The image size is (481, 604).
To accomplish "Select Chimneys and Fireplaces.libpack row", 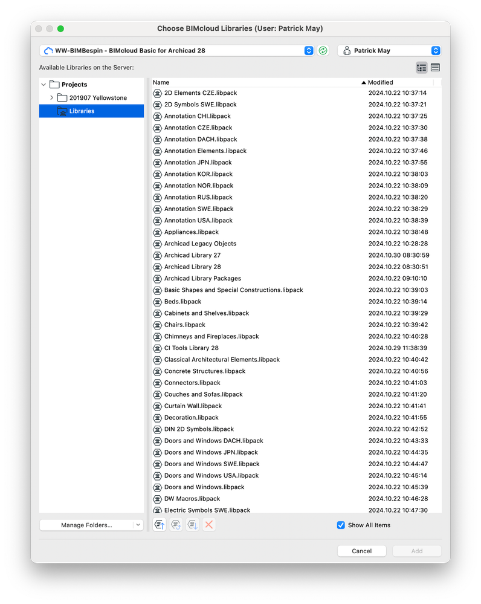I will [x=297, y=336].
